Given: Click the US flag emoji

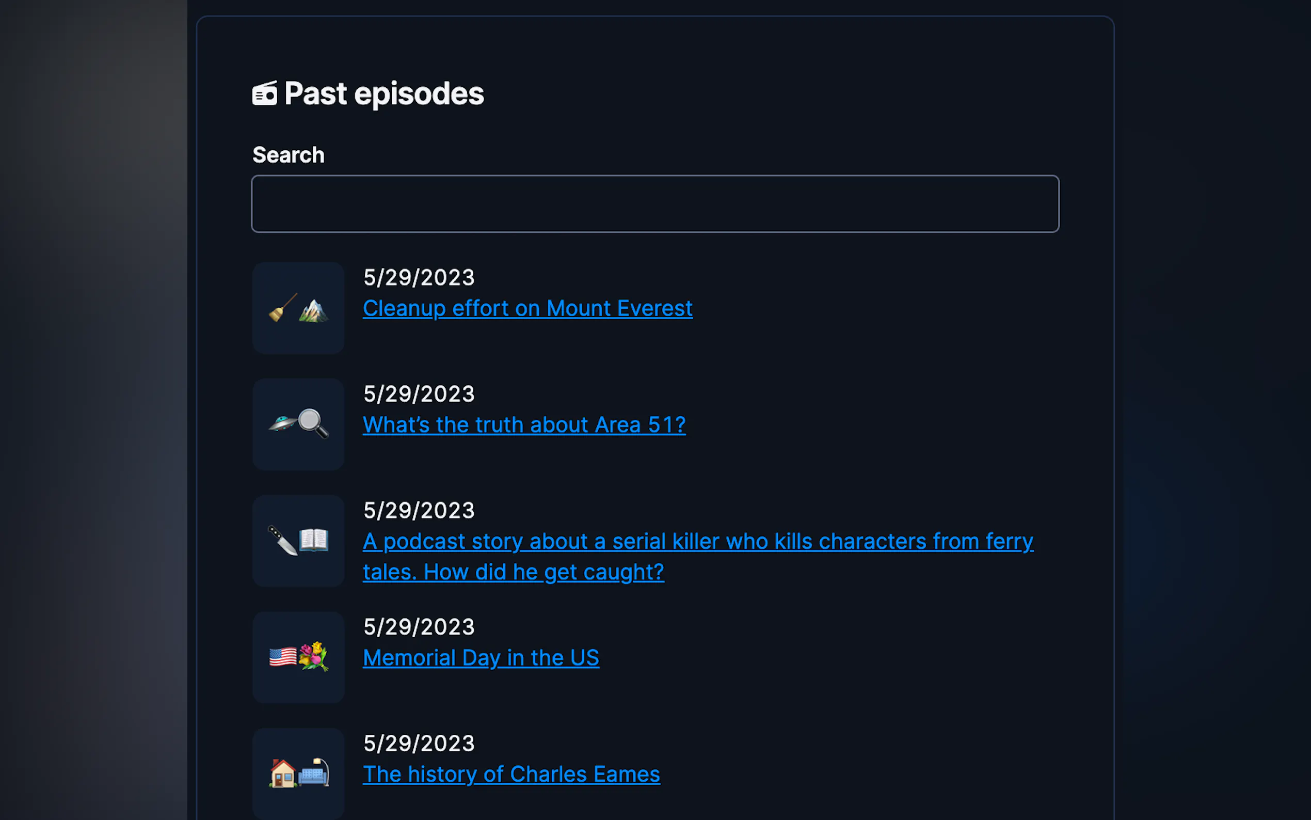Looking at the screenshot, I should click(x=283, y=657).
